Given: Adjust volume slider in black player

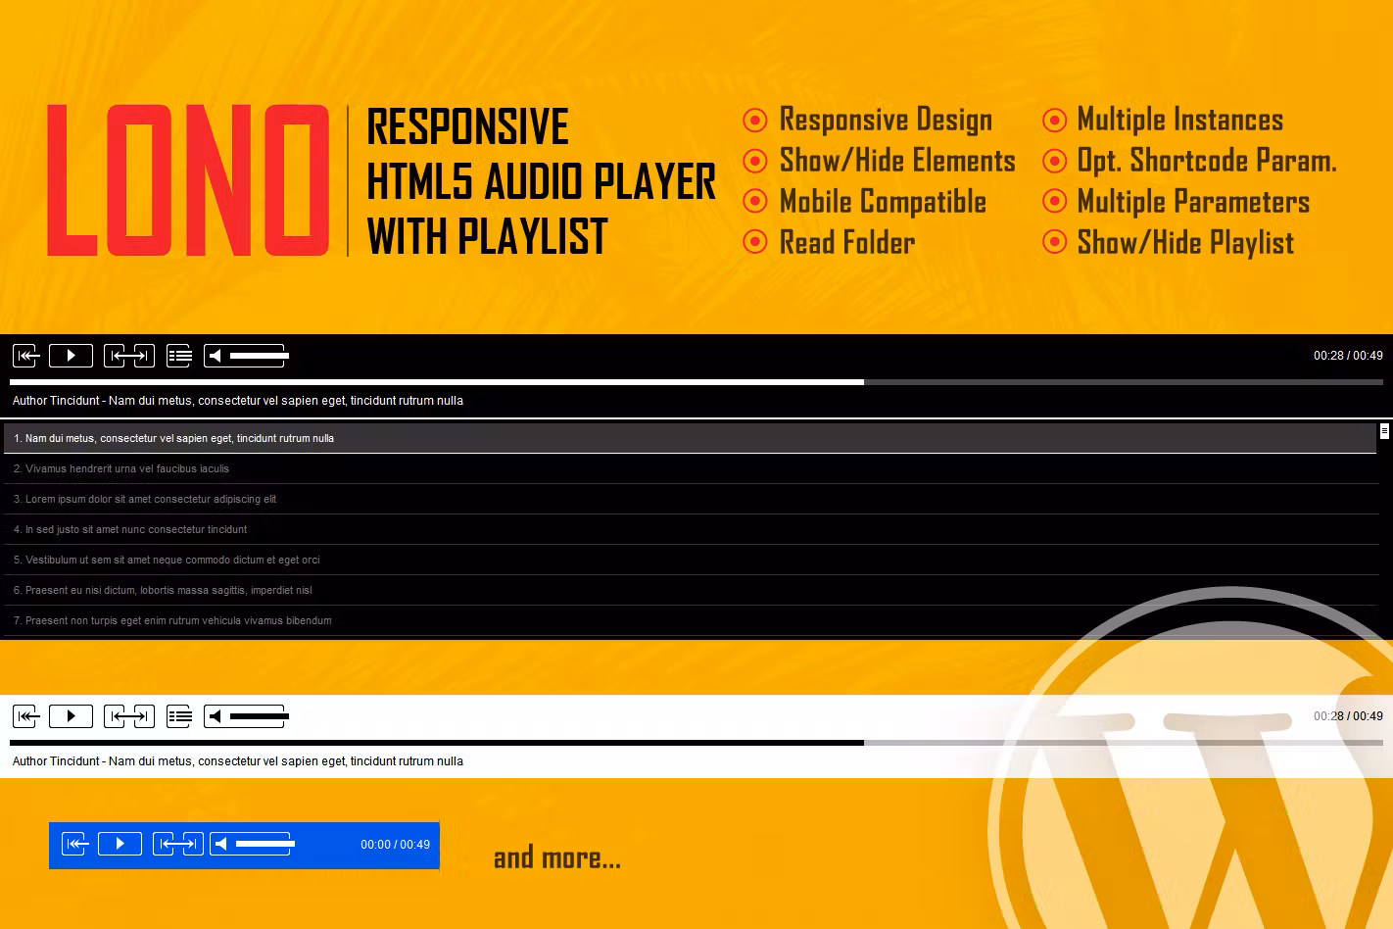Looking at the screenshot, I should (259, 356).
